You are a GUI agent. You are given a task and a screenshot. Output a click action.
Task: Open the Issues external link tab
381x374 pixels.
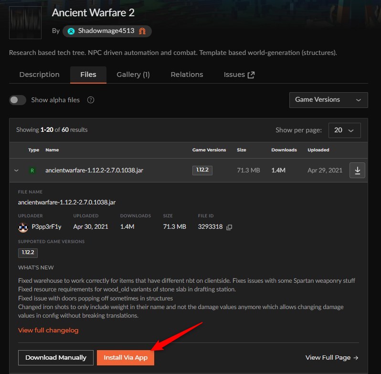pos(239,75)
